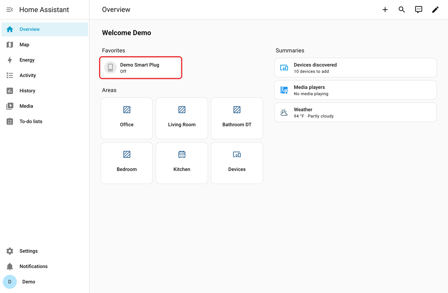448x293 pixels.
Task: Open the Office area label
Action: point(127,125)
